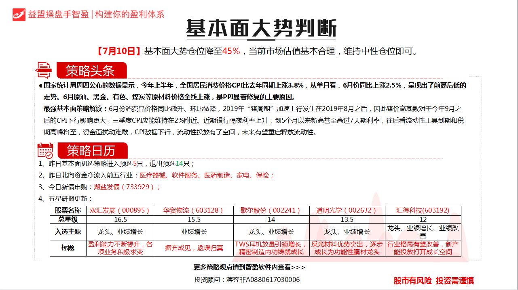
Task: Click the 【7月10日】date label
Action: point(118,51)
